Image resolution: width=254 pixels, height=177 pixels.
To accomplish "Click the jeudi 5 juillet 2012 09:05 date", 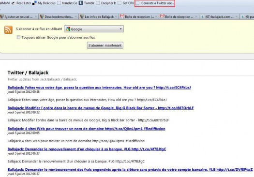I will pyautogui.click(x=24, y=133).
